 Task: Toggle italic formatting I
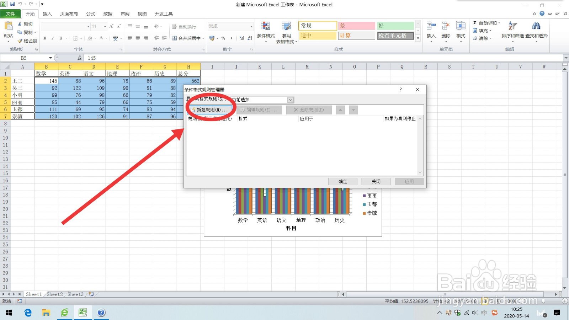click(53, 38)
